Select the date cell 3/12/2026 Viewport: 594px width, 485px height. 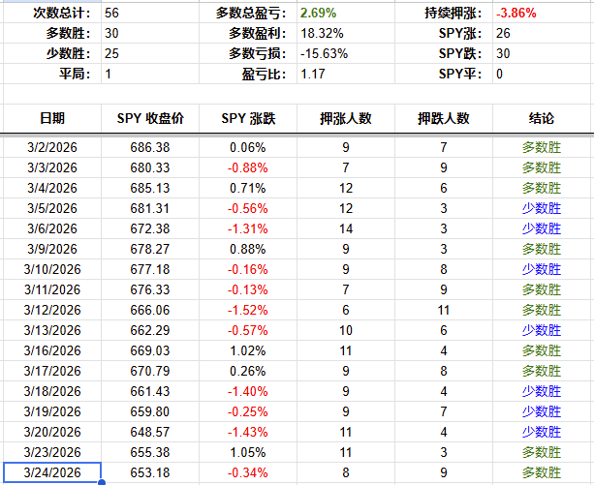pyautogui.click(x=52, y=310)
